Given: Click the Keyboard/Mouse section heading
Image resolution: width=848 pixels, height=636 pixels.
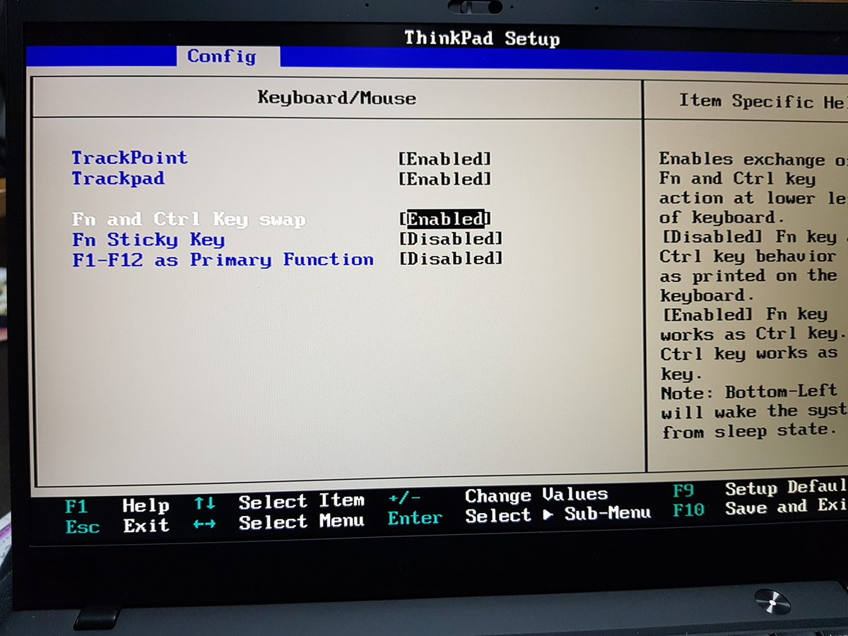Looking at the screenshot, I should click(x=336, y=98).
